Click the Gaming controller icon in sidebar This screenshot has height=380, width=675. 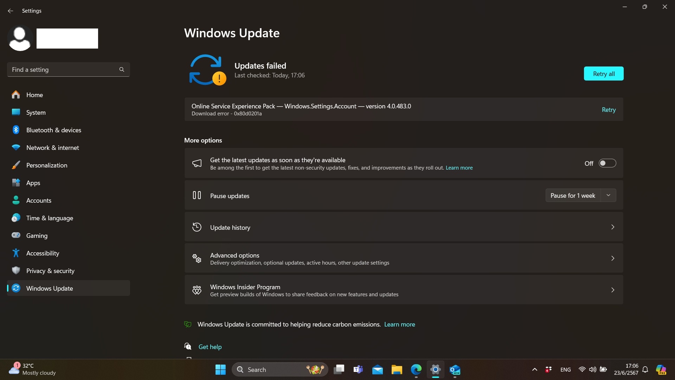tap(16, 235)
